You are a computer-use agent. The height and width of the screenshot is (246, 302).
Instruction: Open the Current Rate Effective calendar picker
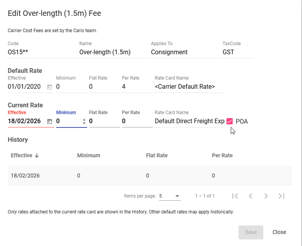coord(50,121)
